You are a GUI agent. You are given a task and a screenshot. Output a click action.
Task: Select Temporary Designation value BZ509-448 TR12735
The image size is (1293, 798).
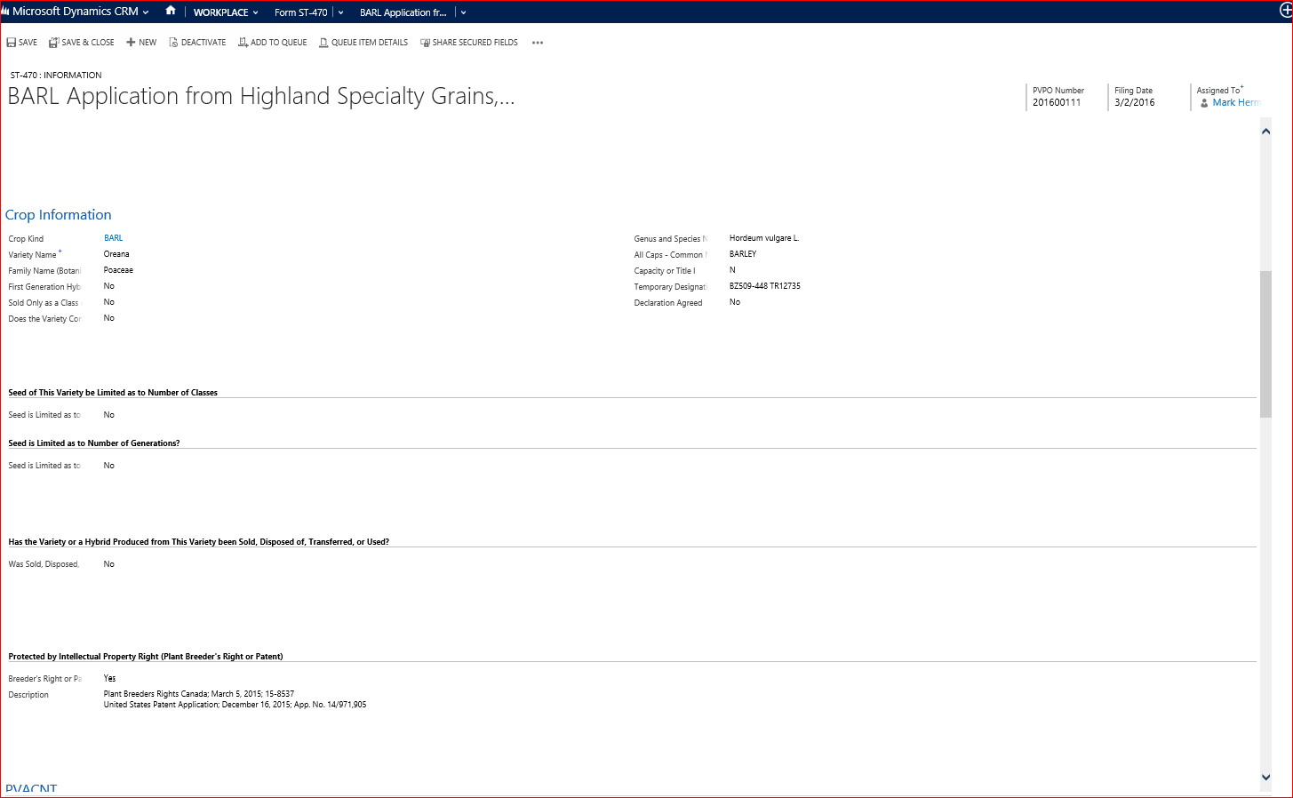coord(765,286)
